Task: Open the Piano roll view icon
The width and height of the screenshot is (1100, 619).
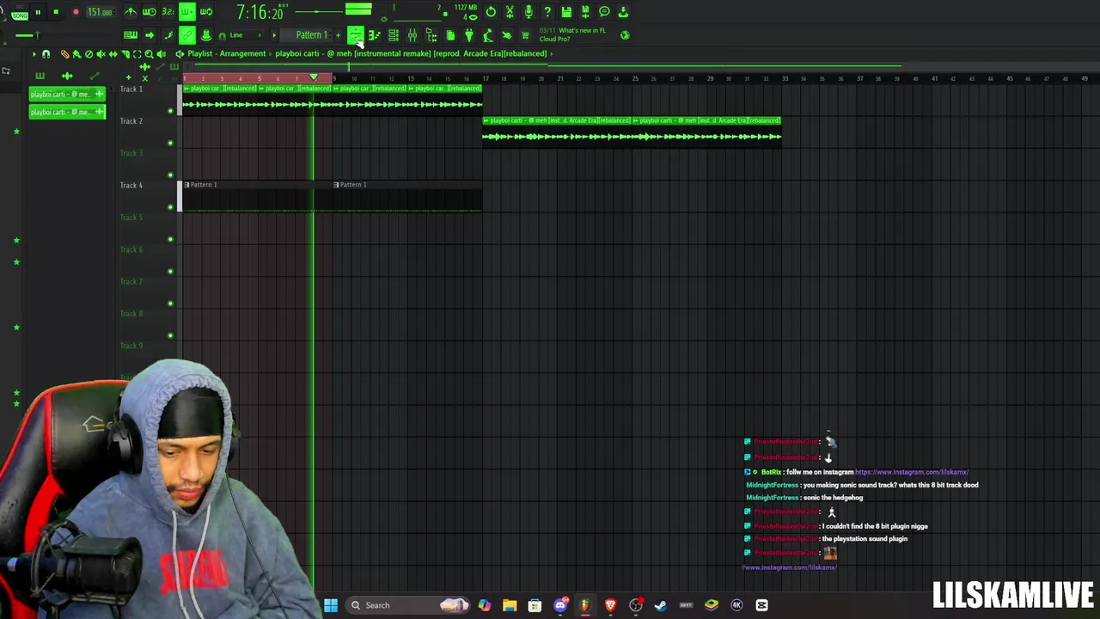Action: point(375,35)
